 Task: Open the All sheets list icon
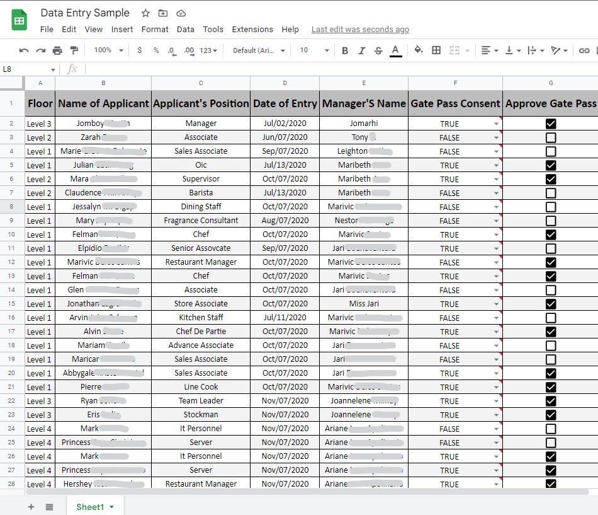tap(49, 507)
